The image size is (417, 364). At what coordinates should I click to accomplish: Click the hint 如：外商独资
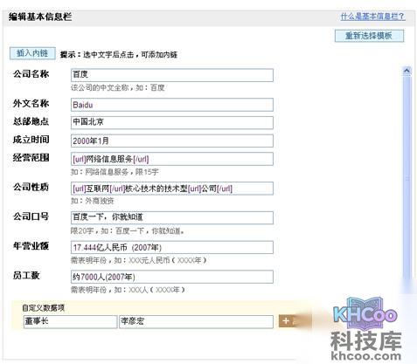[x=93, y=201]
